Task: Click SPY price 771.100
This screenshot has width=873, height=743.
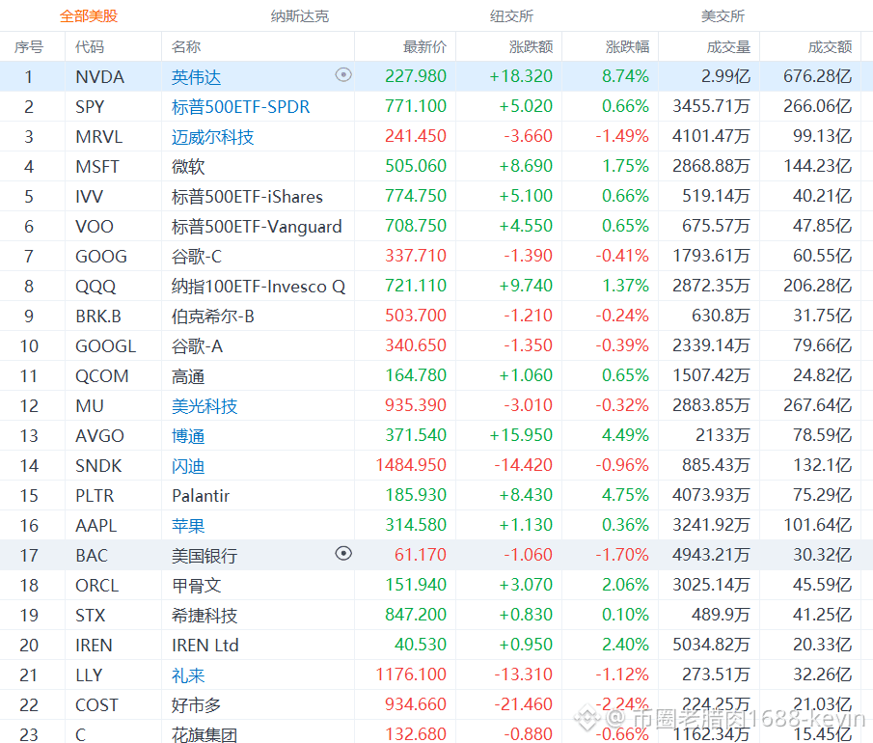Action: click(x=416, y=106)
